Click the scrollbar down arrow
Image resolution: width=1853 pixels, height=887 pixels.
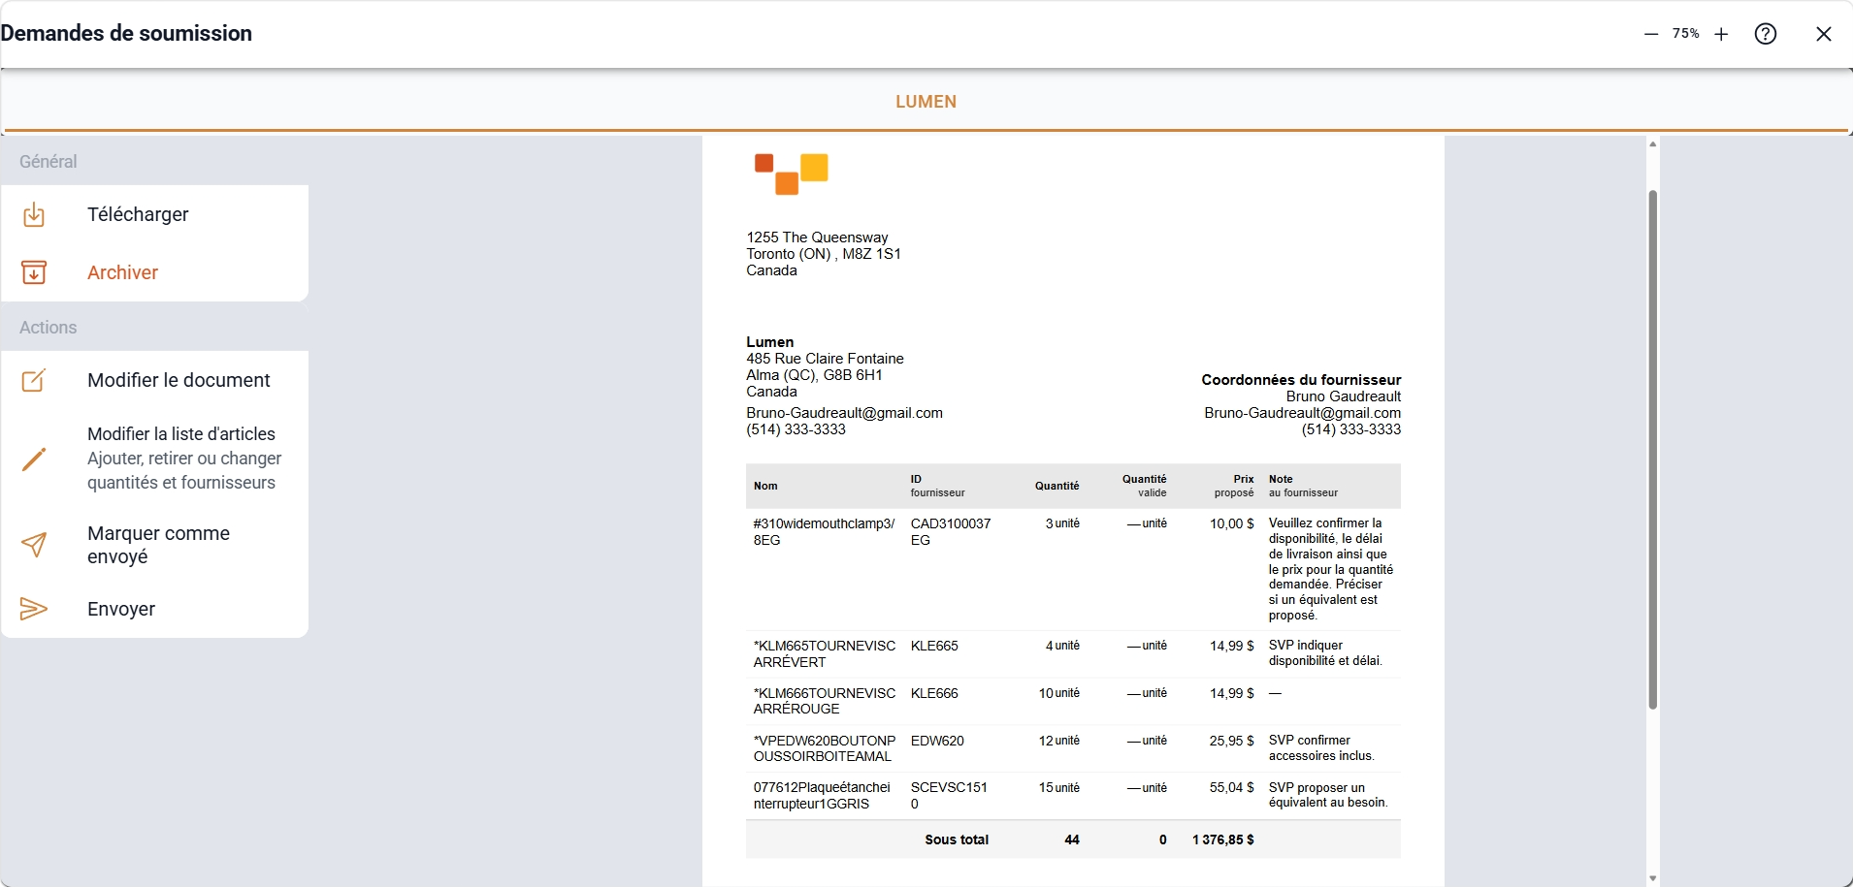point(1652,878)
